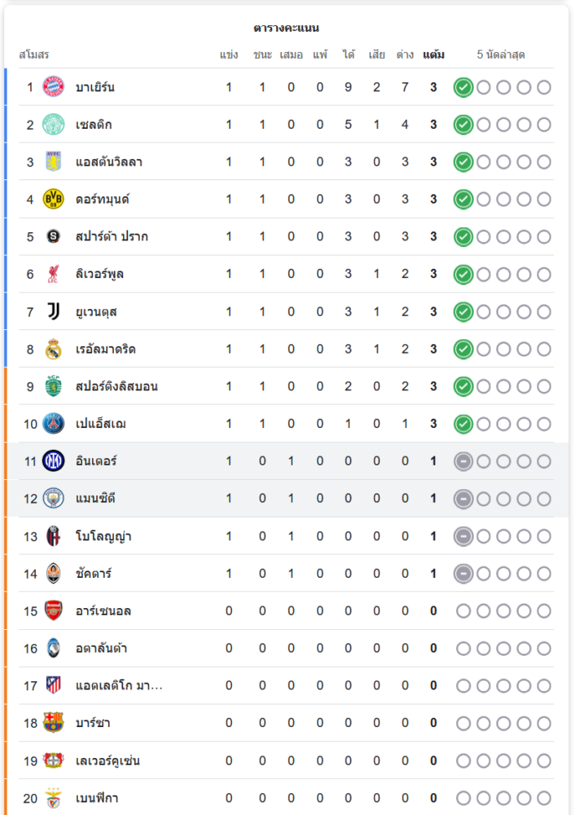Image resolution: width=575 pixels, height=815 pixels.
Task: Click the Aston Villa club crest
Action: [x=53, y=162]
